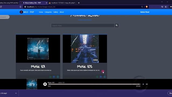Open a new browser tab with plus
172x97 pixels.
coord(79,3)
